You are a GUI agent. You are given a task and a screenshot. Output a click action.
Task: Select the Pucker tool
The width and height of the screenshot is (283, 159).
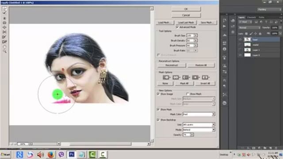click(4, 23)
